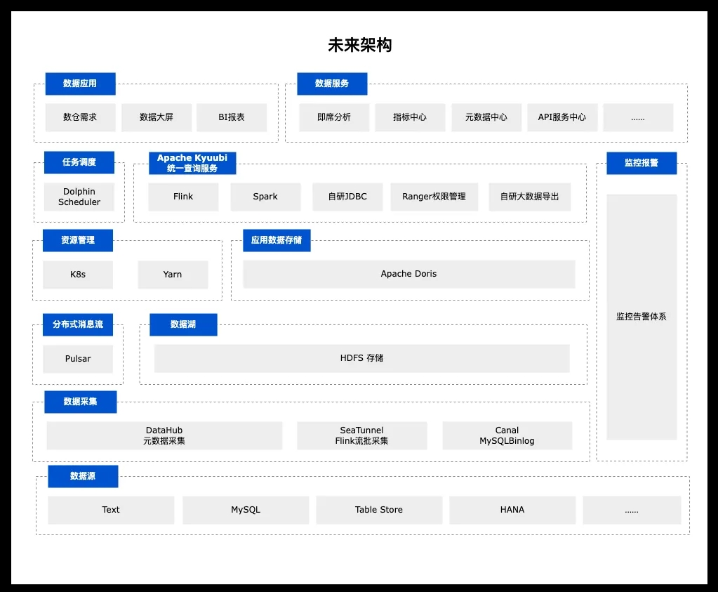This screenshot has width=718, height=592.
Task: Click the Pulsar box
Action: click(78, 359)
